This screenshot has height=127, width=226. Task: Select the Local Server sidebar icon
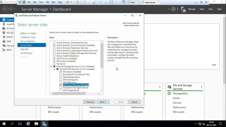click(4, 24)
